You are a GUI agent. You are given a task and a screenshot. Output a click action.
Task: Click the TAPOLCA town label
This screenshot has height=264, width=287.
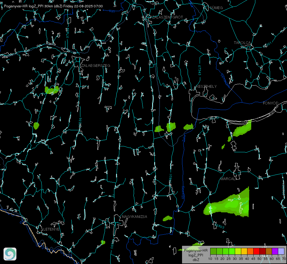(x=242, y=43)
